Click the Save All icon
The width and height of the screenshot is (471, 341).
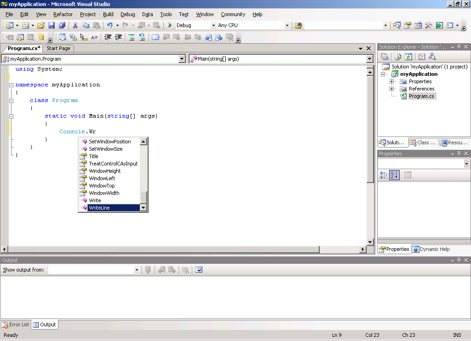62,26
